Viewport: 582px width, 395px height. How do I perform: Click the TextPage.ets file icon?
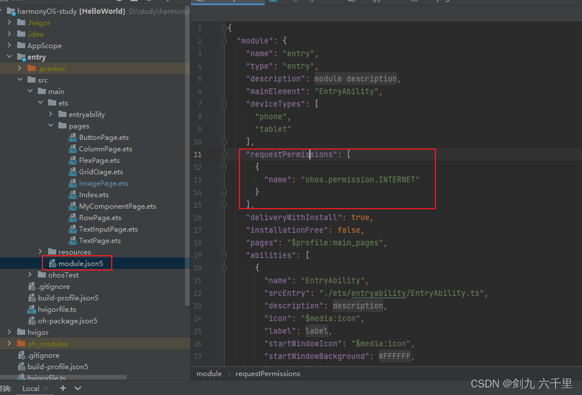pyautogui.click(x=73, y=241)
